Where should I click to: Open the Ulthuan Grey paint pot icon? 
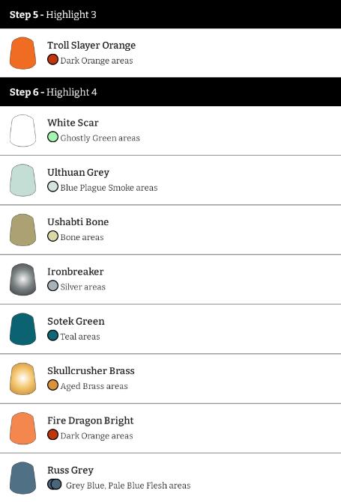[22, 180]
